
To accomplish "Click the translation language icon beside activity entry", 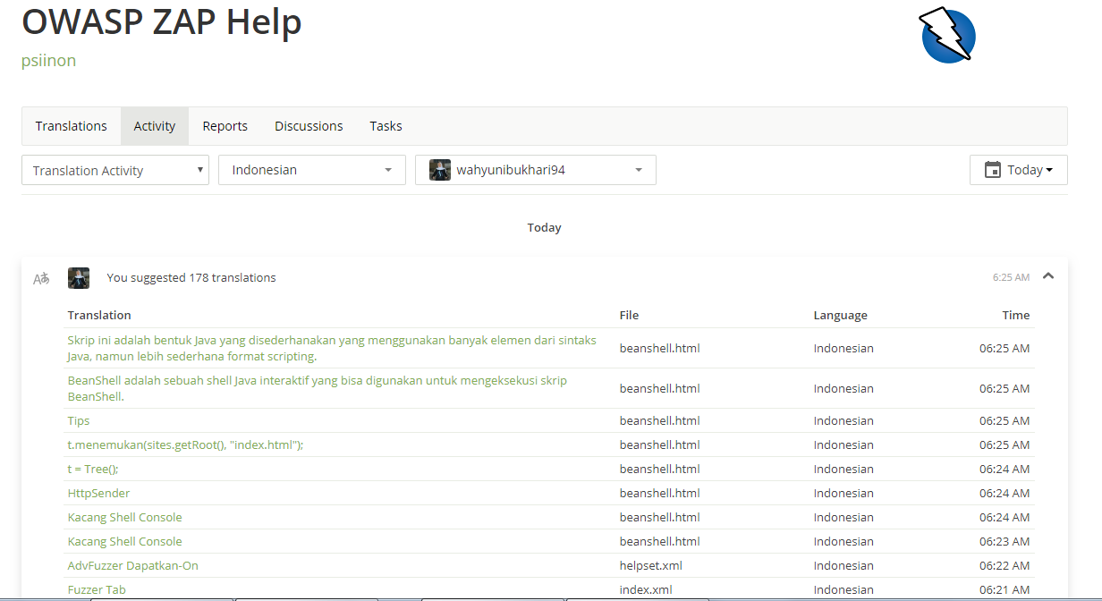I will click(x=41, y=278).
